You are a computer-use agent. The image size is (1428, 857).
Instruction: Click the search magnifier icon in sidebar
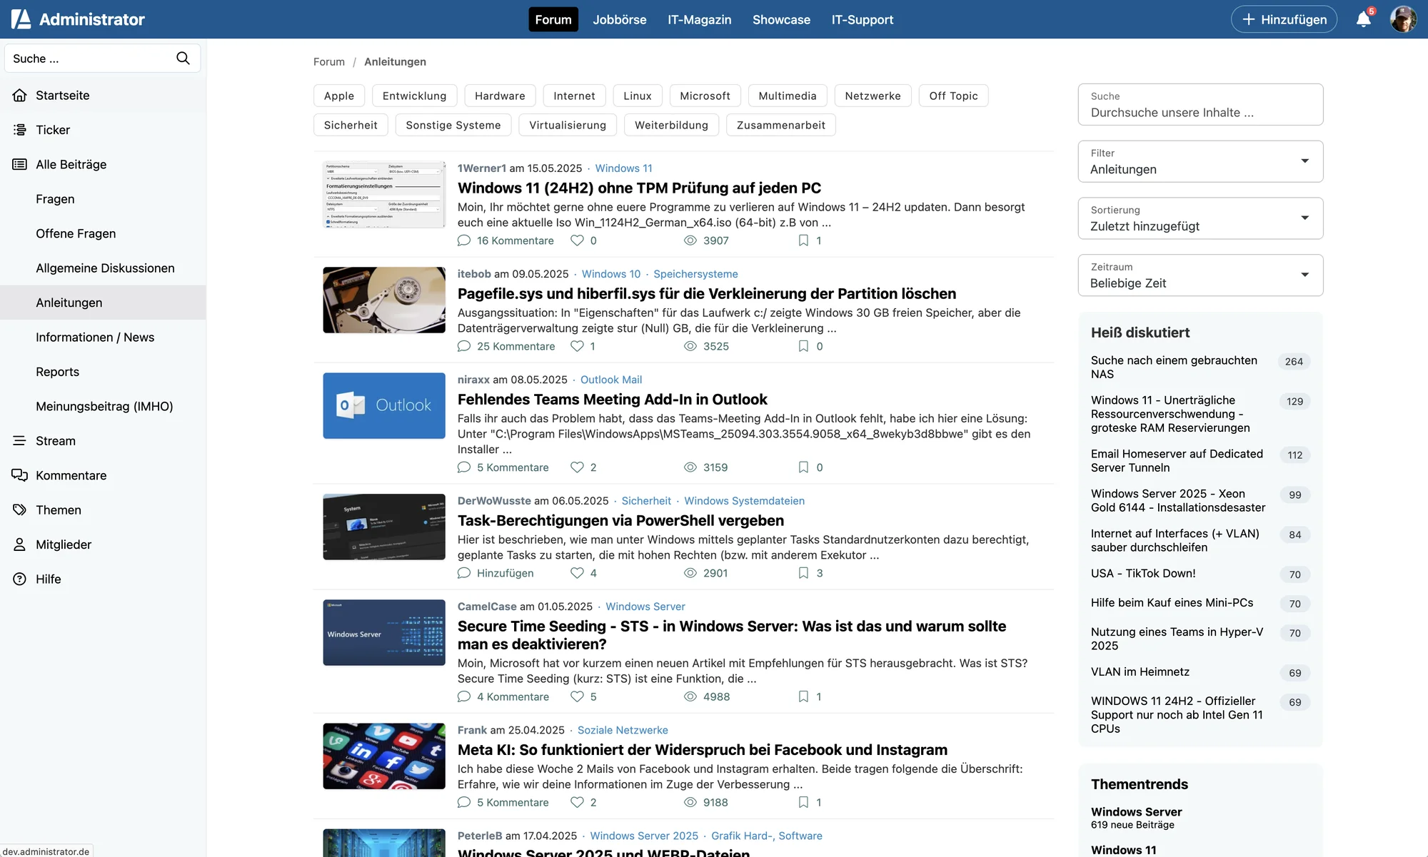click(183, 59)
